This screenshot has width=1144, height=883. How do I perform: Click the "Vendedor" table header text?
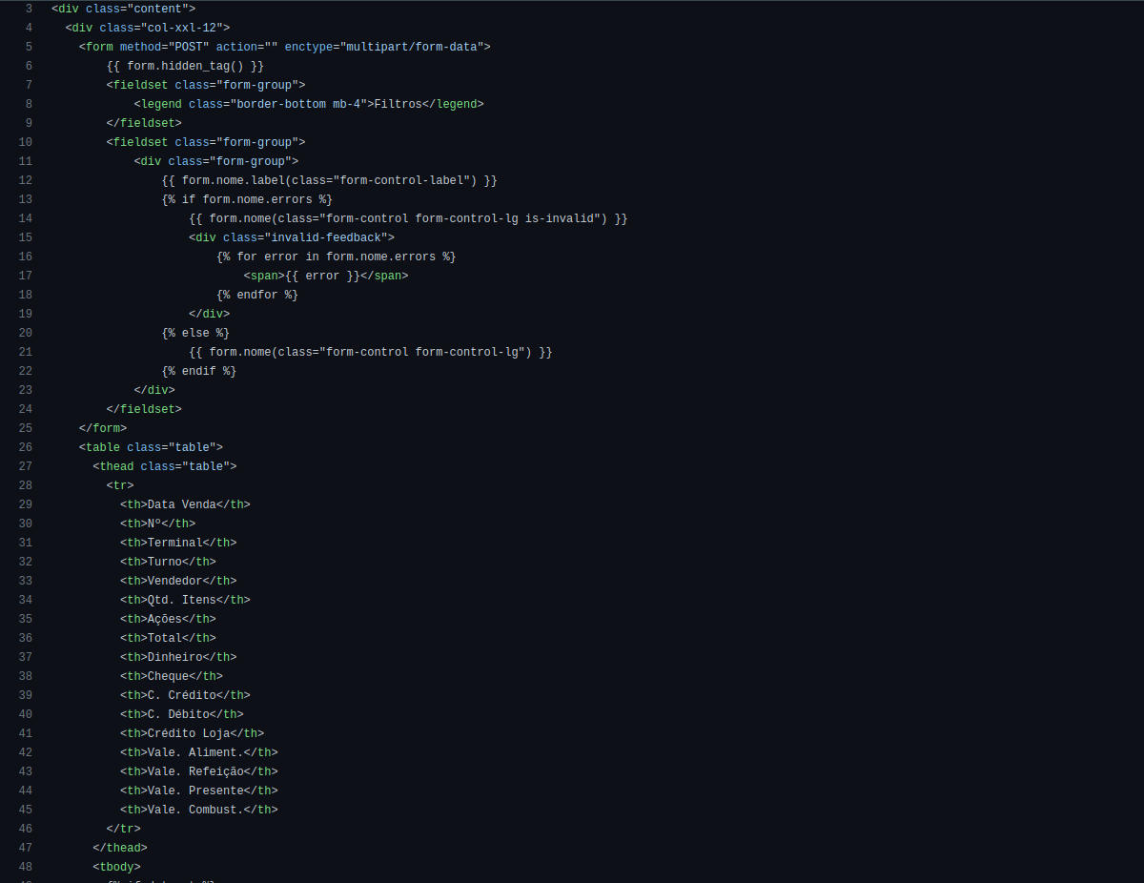pyautogui.click(x=174, y=581)
